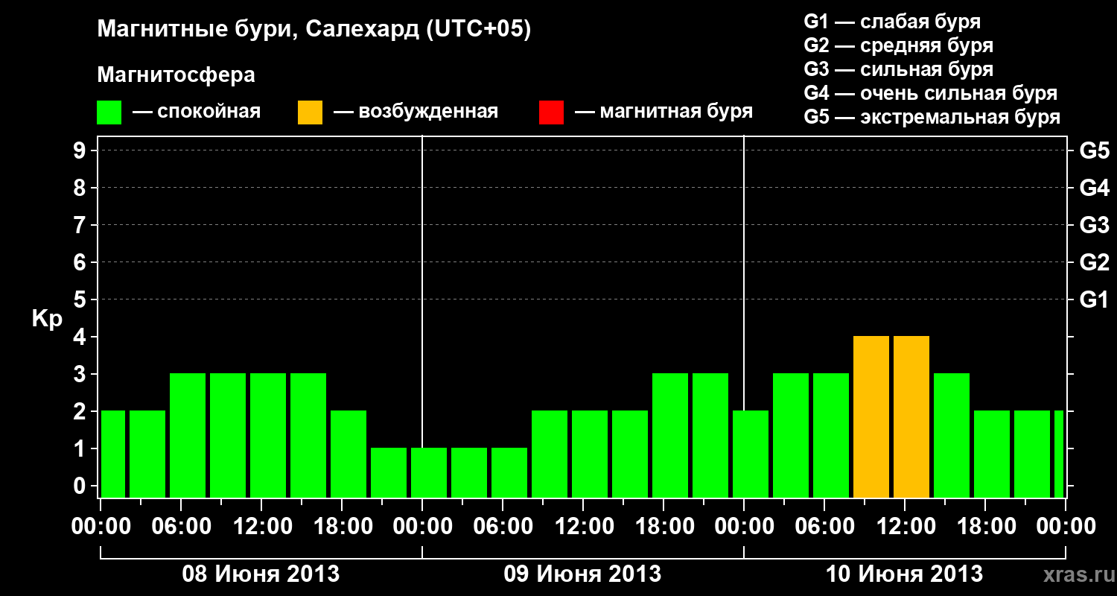
Task: Click the 'G4 — очень сильная буря' legend line
Action: point(931,93)
